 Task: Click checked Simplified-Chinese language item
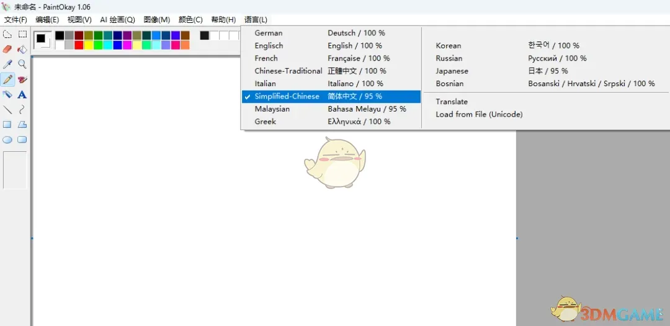tap(331, 97)
